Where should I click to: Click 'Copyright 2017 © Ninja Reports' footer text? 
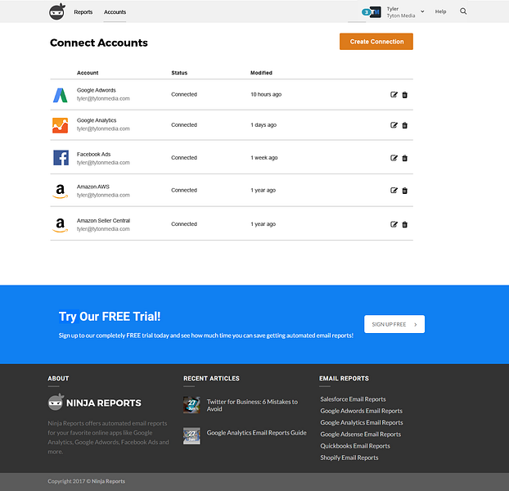pos(87,481)
